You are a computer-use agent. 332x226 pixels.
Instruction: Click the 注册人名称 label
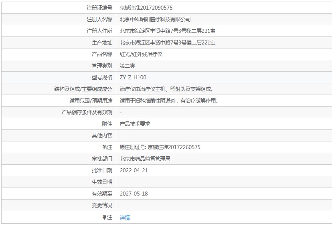click(x=99, y=20)
